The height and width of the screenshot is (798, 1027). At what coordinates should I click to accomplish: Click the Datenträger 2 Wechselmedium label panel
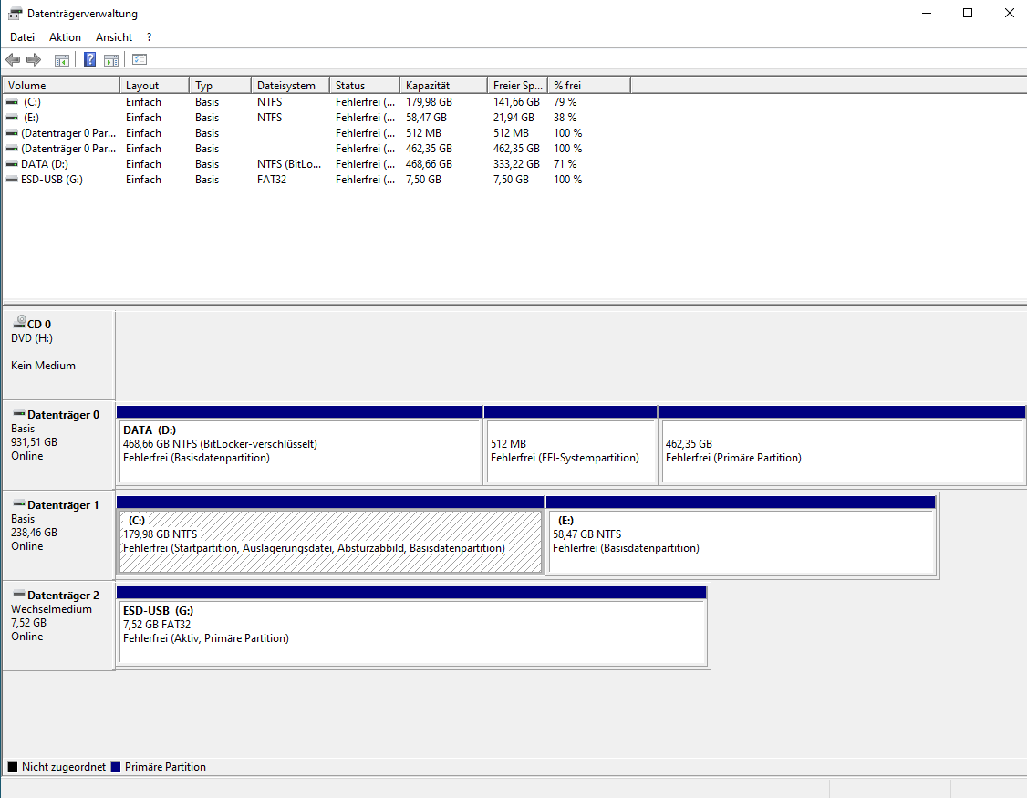coord(58,626)
